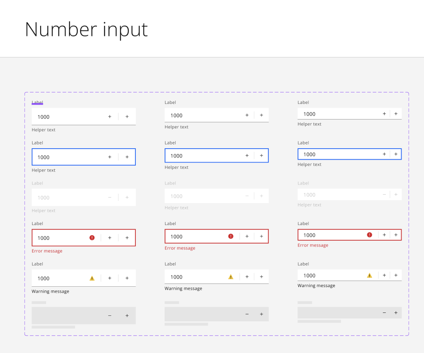The image size is (424, 353).
Task: Click the 1000 value in the small top default input
Action: [x=309, y=114]
